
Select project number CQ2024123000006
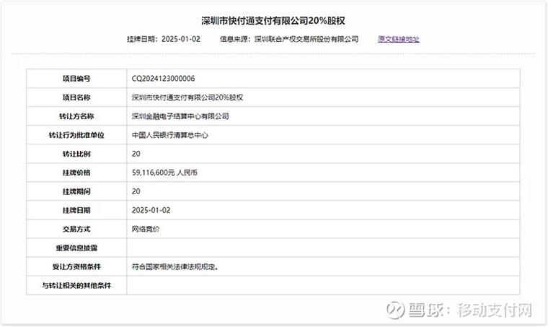(x=163, y=79)
